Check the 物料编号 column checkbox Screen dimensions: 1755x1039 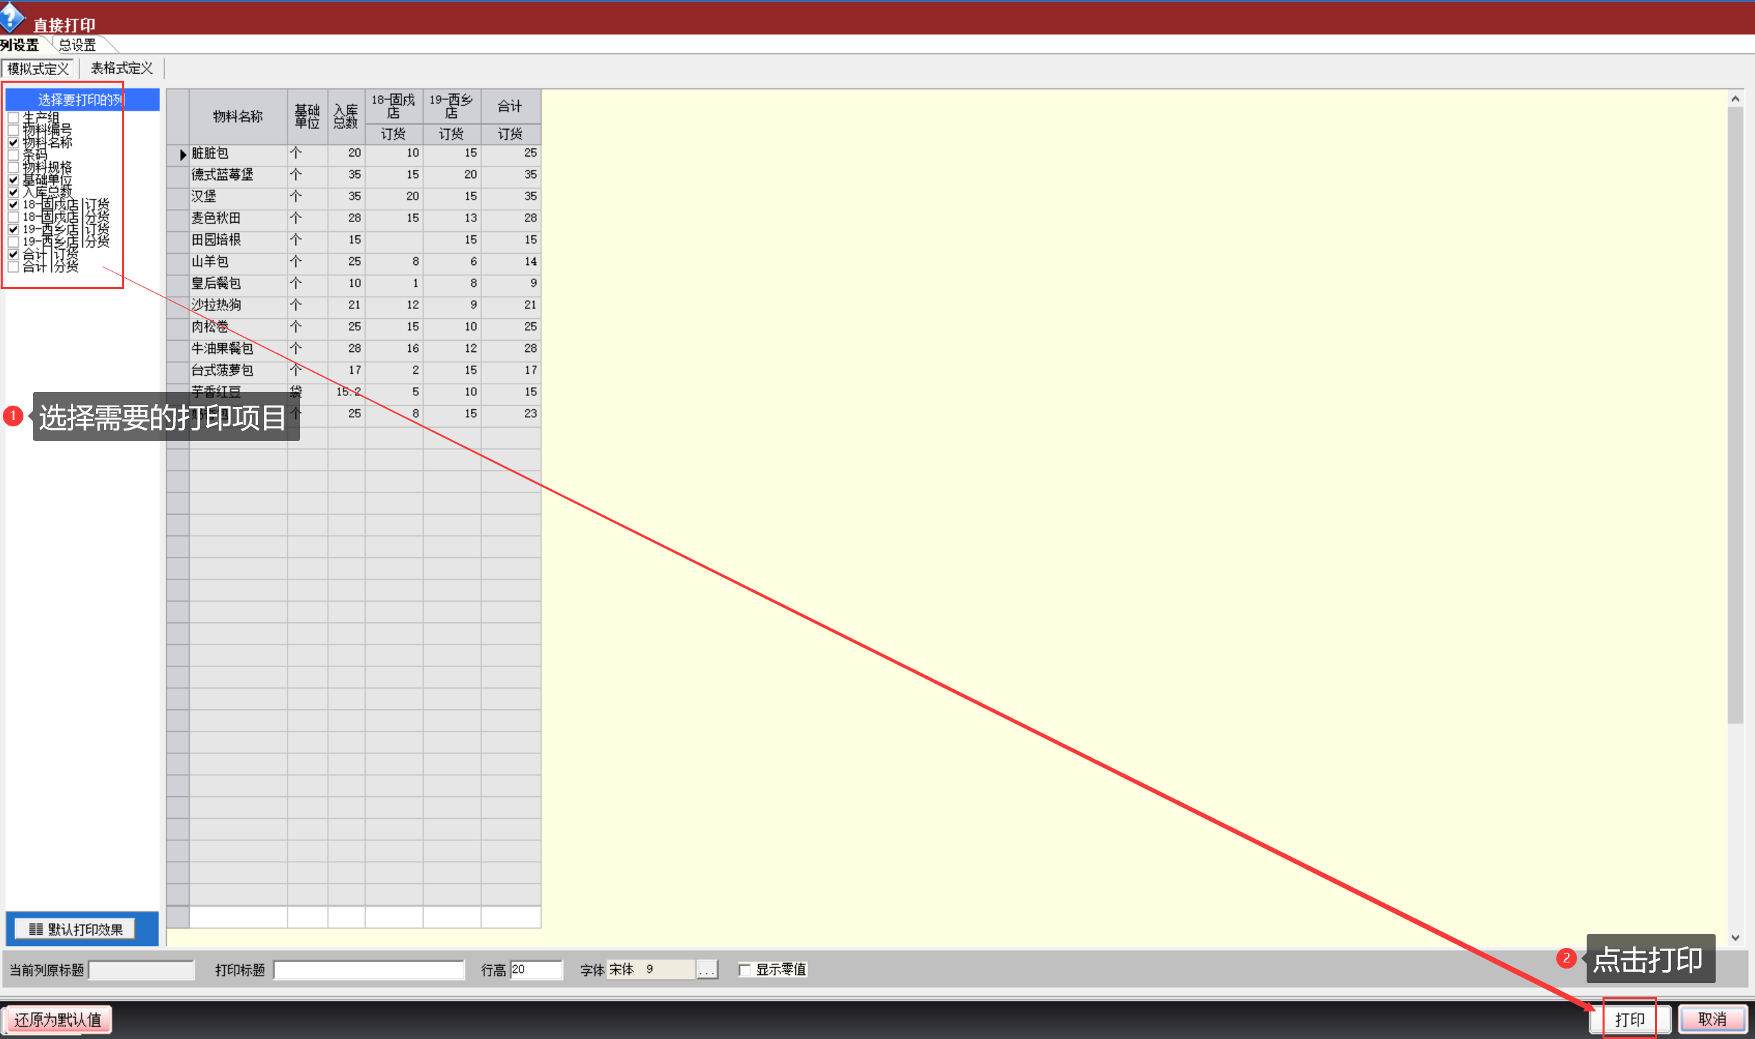tap(13, 130)
